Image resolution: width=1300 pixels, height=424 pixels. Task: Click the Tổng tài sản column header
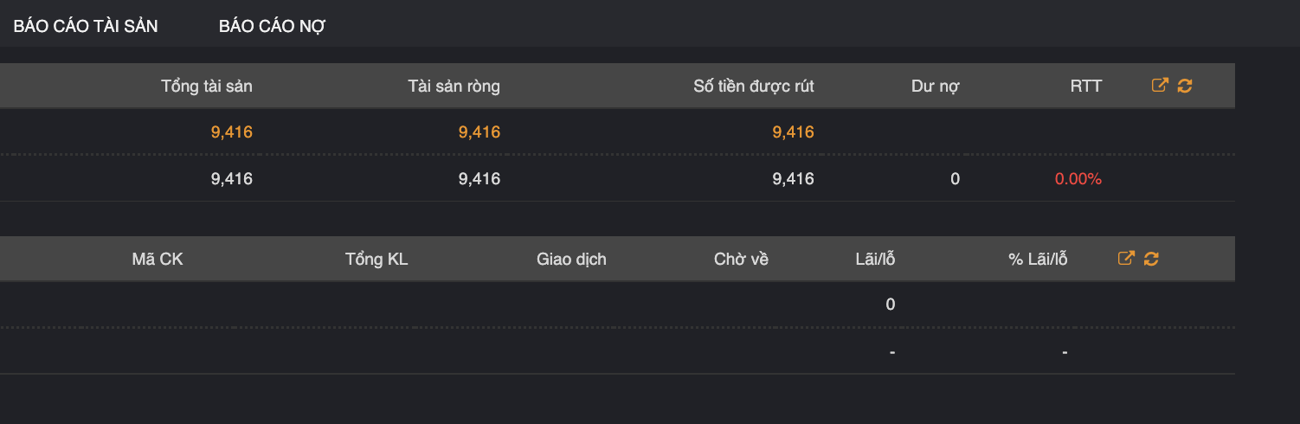pyautogui.click(x=207, y=87)
